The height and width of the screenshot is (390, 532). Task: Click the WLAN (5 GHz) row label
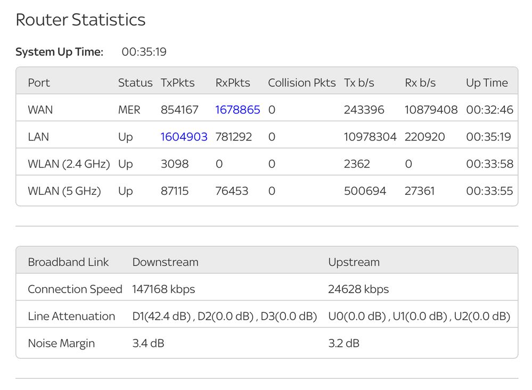(x=64, y=190)
